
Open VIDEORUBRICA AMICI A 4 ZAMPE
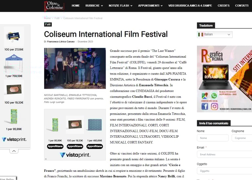(x=190, y=6)
